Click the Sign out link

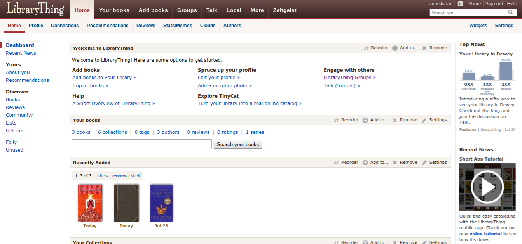pyautogui.click(x=494, y=4)
